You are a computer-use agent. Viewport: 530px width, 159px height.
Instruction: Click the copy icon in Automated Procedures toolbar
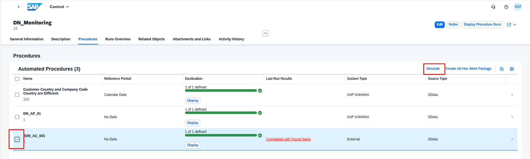[502, 69]
